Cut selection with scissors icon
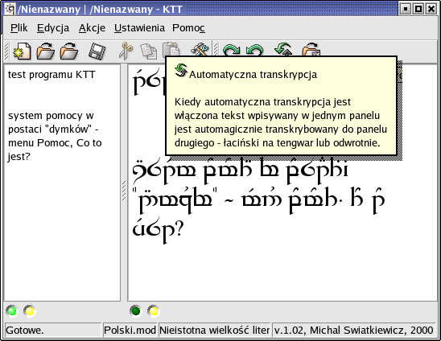The image size is (441, 341). 126,51
